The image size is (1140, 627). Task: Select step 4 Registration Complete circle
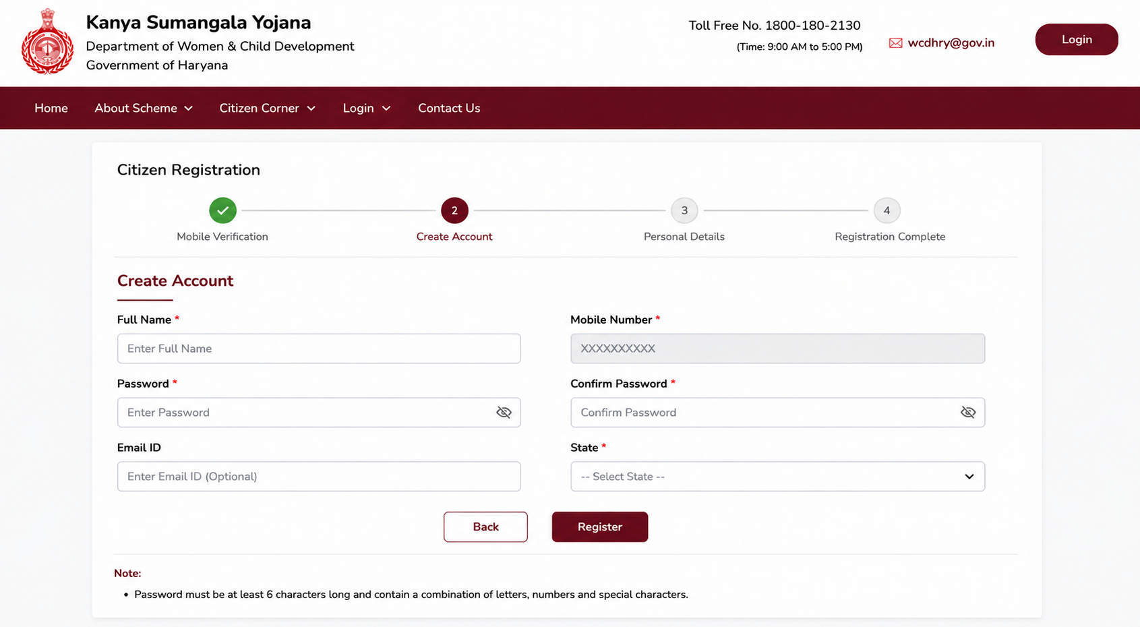pos(887,210)
